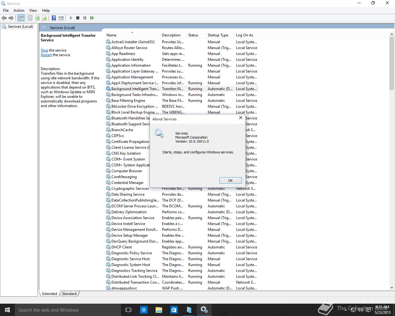Open Properties from the toolbar icon
Viewport: 395px width, 316px height.
[x=30, y=18]
